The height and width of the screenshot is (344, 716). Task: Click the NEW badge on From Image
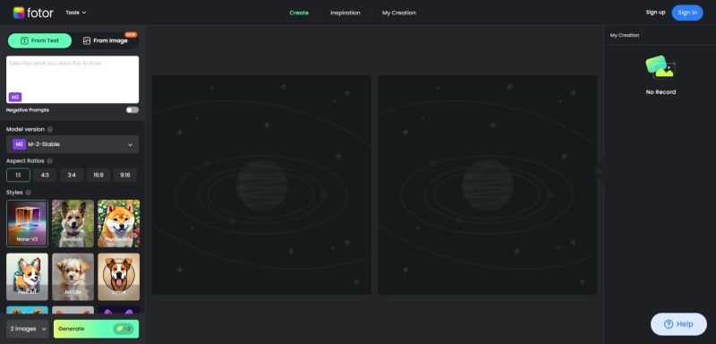(131, 34)
